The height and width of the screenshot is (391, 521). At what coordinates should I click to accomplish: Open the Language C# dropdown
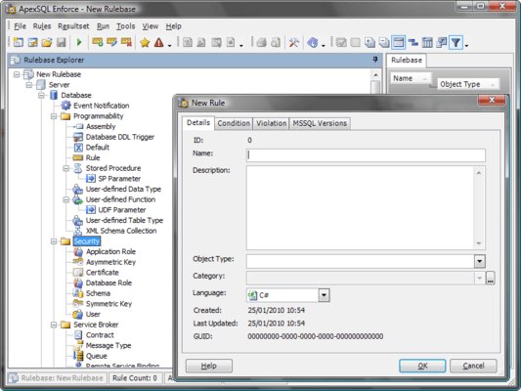click(x=324, y=295)
